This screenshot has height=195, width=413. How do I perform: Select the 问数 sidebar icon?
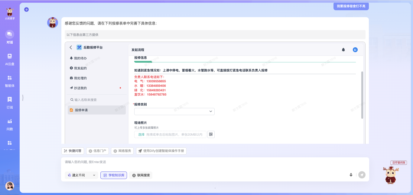click(9, 124)
